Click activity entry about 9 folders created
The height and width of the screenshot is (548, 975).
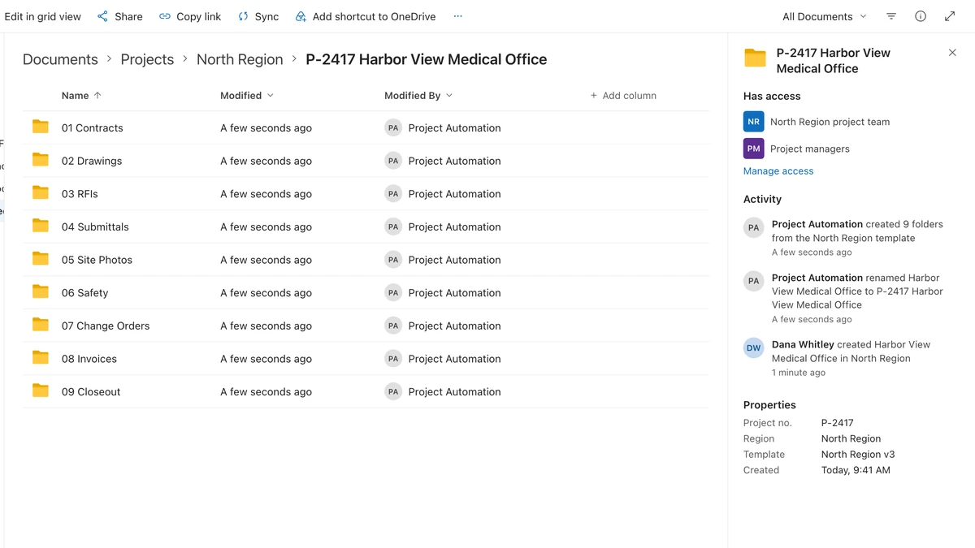845,238
